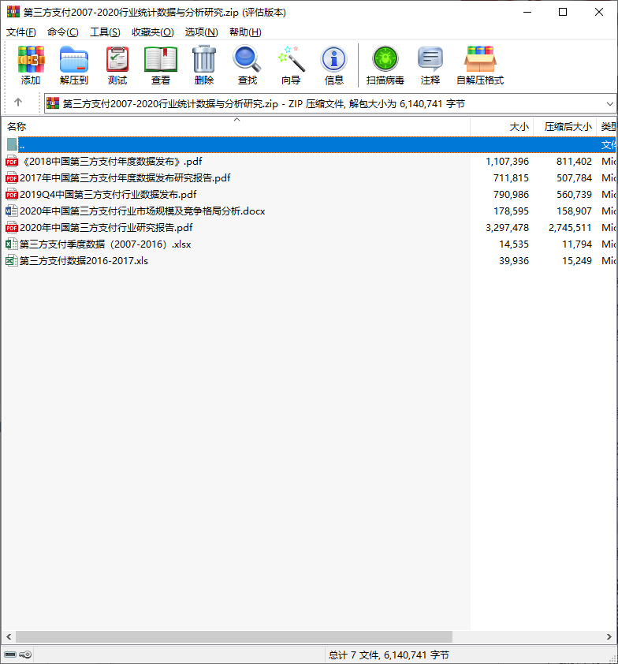
Task: Click size value 14,535
Action: (514, 244)
